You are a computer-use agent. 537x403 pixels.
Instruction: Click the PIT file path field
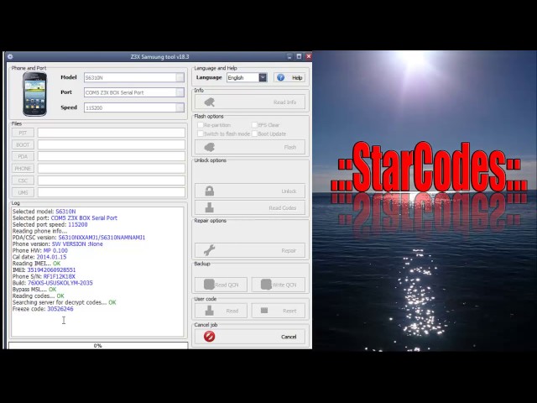pyautogui.click(x=112, y=133)
